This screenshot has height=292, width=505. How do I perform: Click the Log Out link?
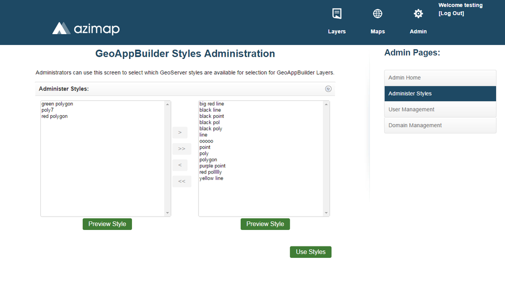(x=451, y=13)
